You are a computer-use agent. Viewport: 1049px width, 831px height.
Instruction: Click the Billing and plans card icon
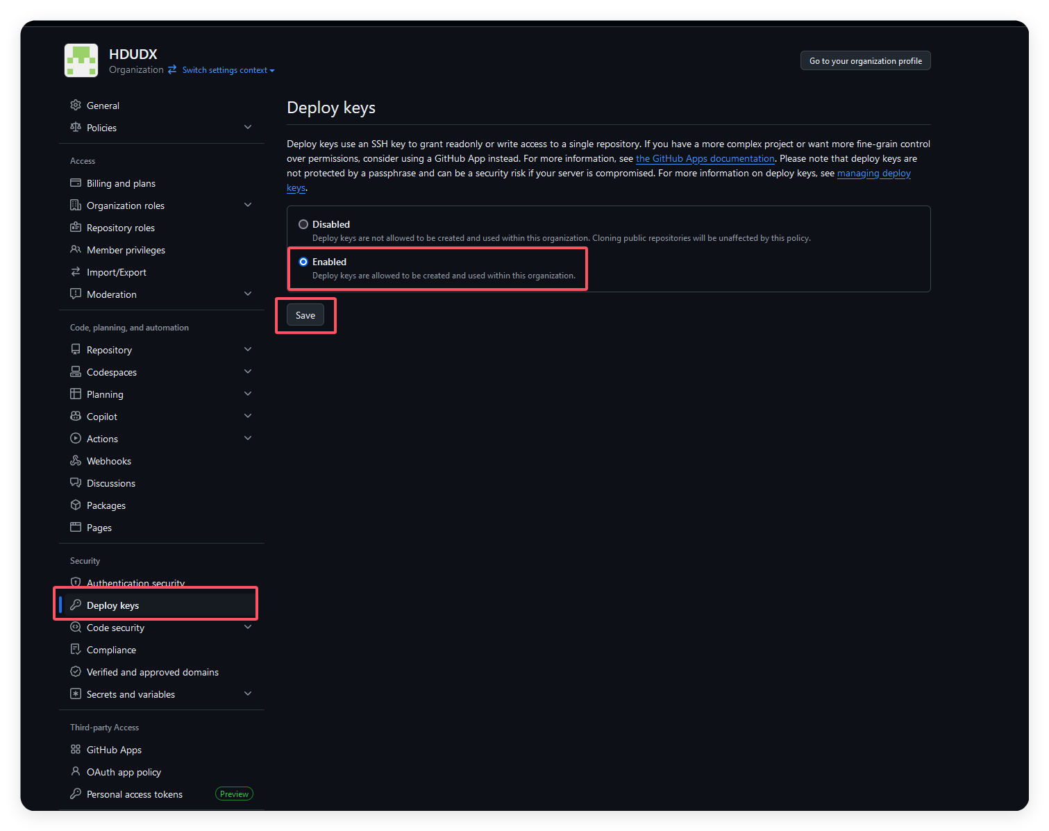(76, 183)
